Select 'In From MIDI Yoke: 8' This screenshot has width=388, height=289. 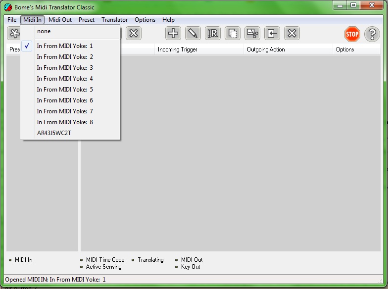pyautogui.click(x=70, y=122)
